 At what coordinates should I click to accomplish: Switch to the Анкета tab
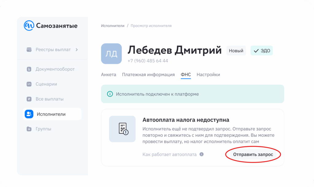[x=109, y=75]
